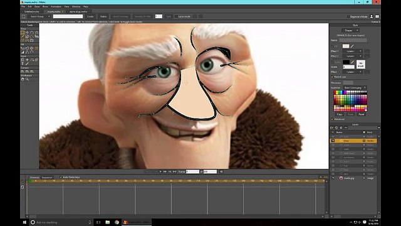Viewport: 401px width, 226px height.
Task: Open the fill color white swatch
Action: pyautogui.click(x=346, y=46)
